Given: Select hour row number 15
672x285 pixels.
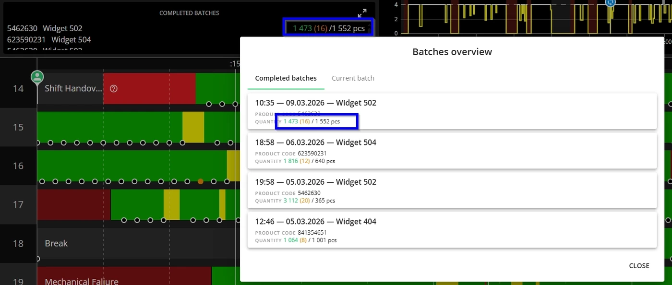Looking at the screenshot, I should [18, 127].
